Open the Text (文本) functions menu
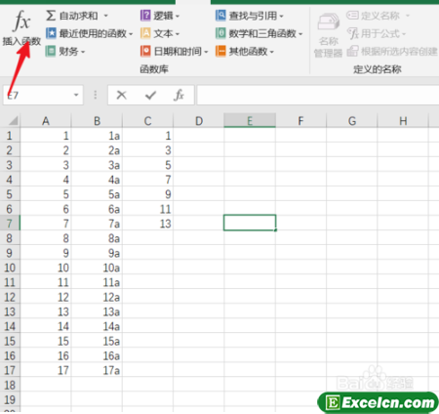Viewport: 439px width, 414px height. tap(160, 33)
